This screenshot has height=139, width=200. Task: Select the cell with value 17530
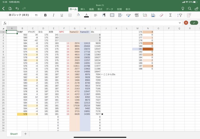(75, 105)
